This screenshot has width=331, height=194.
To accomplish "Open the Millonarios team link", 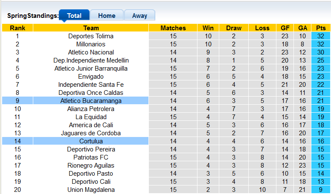I will click(91, 44).
